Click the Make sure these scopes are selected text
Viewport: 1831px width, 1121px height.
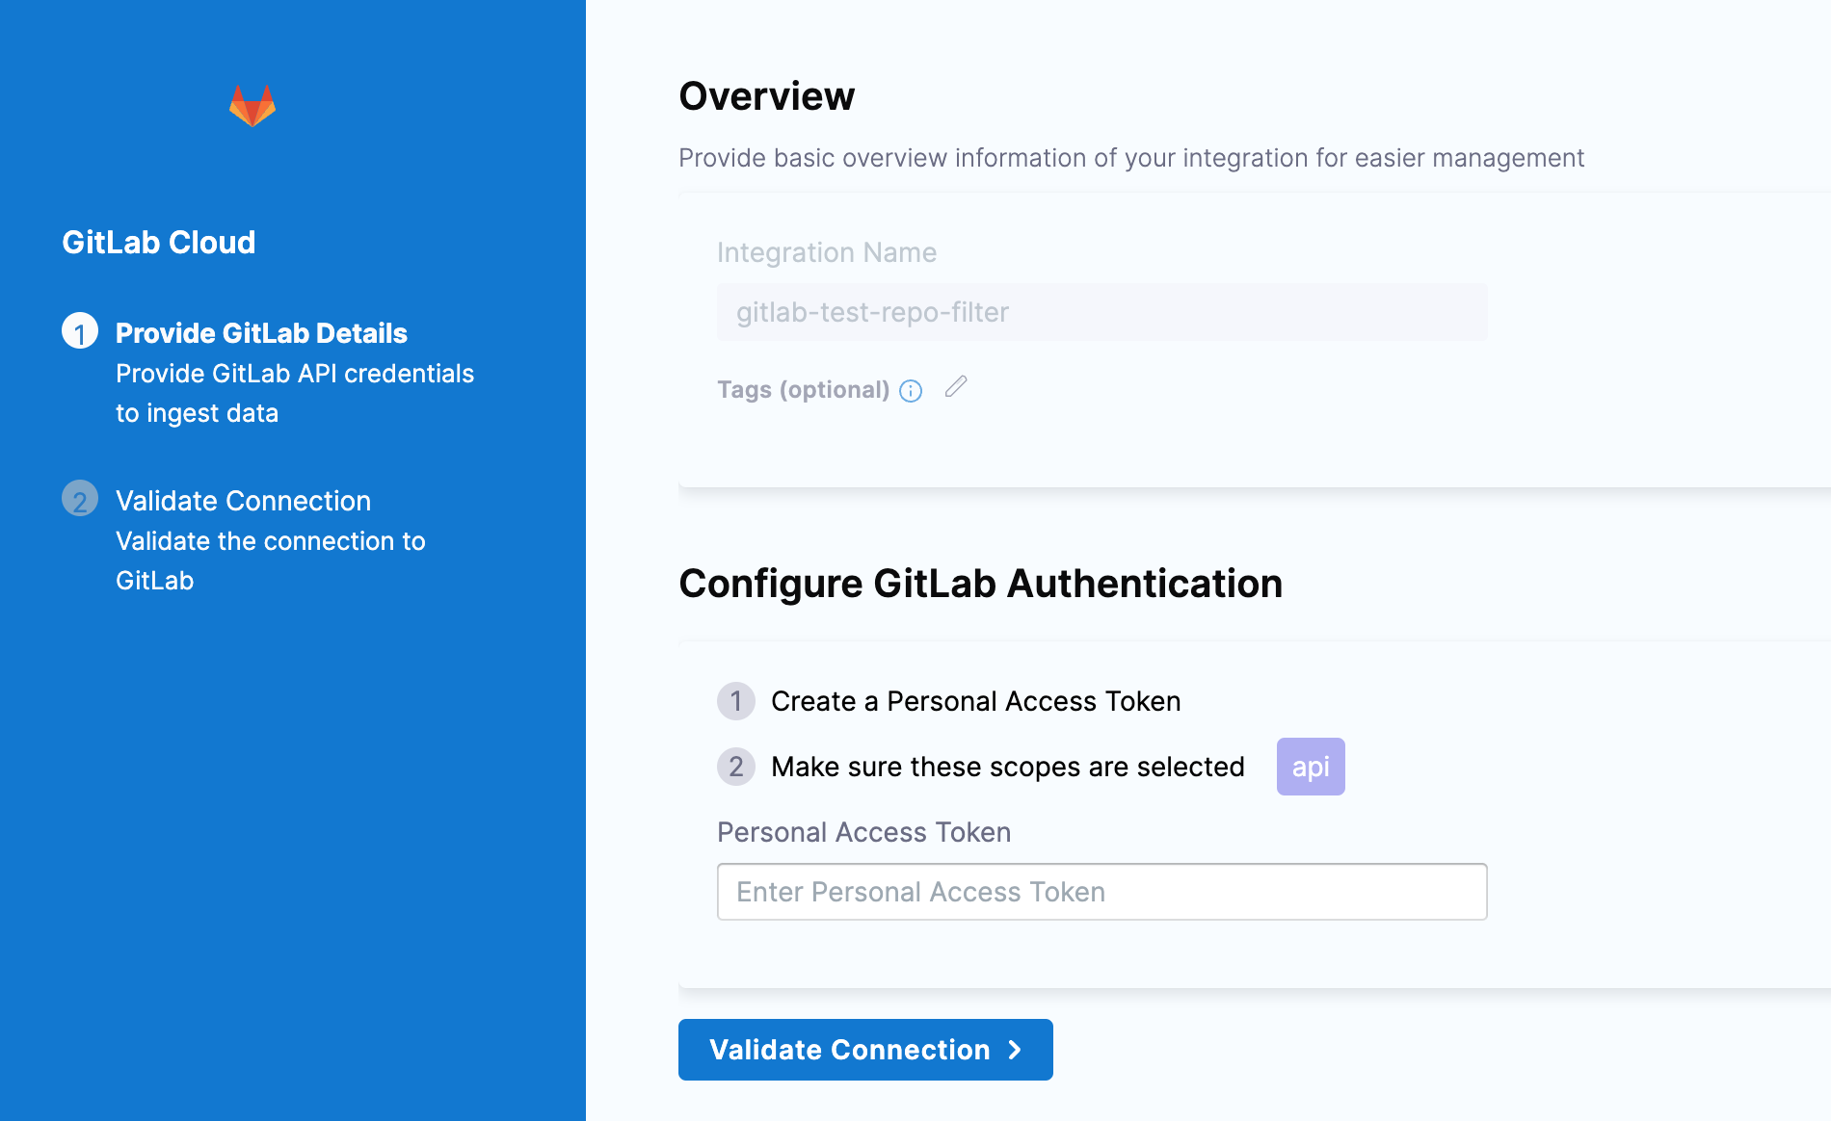click(1007, 767)
